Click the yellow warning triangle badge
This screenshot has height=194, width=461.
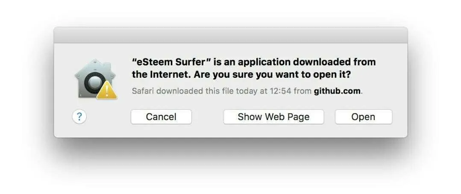coord(107,91)
